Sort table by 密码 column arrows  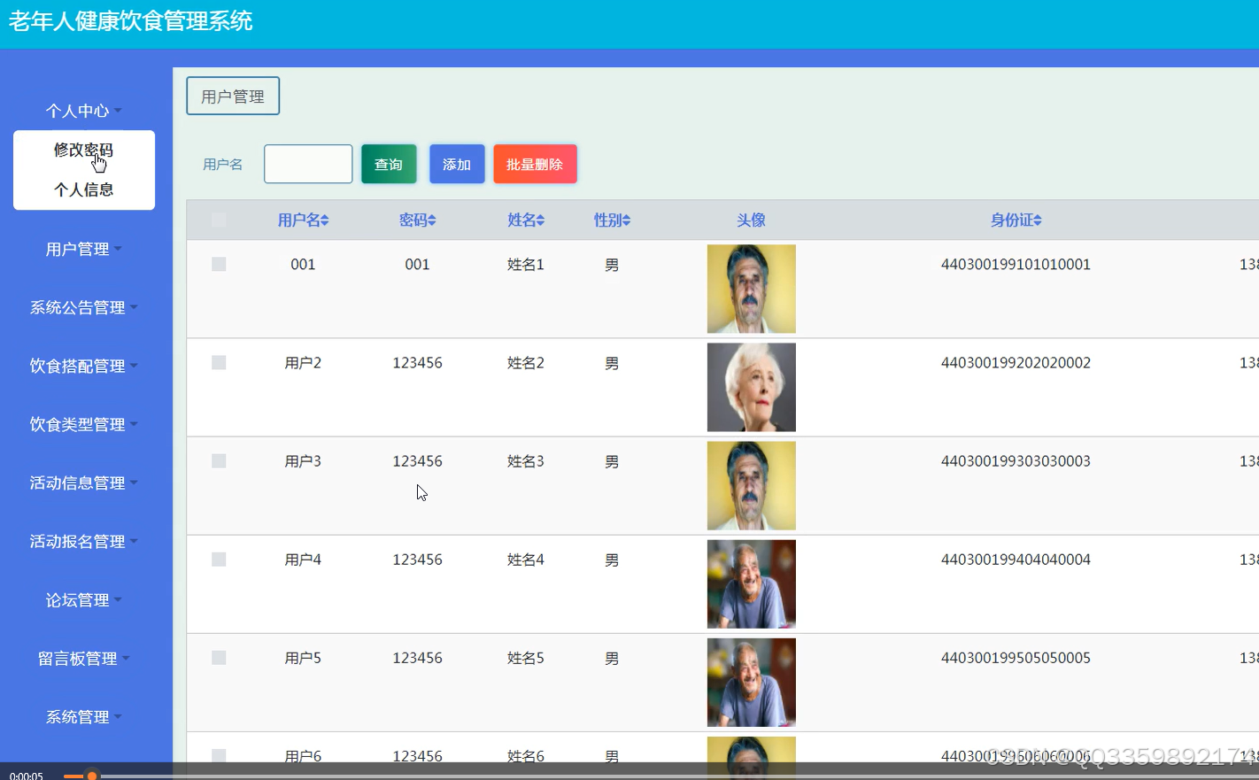(432, 220)
